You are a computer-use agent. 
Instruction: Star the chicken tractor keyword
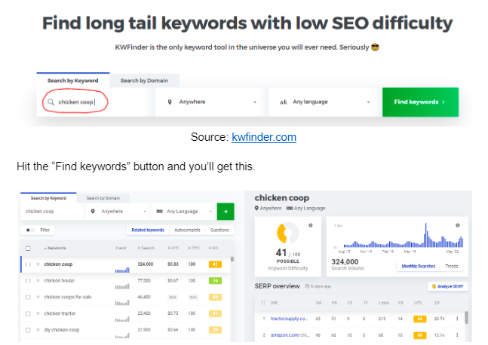38,313
